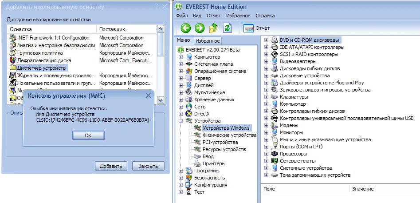This screenshot has height=203, width=420.
Task: Click the Тест hourglass icon
Action: 189,192
